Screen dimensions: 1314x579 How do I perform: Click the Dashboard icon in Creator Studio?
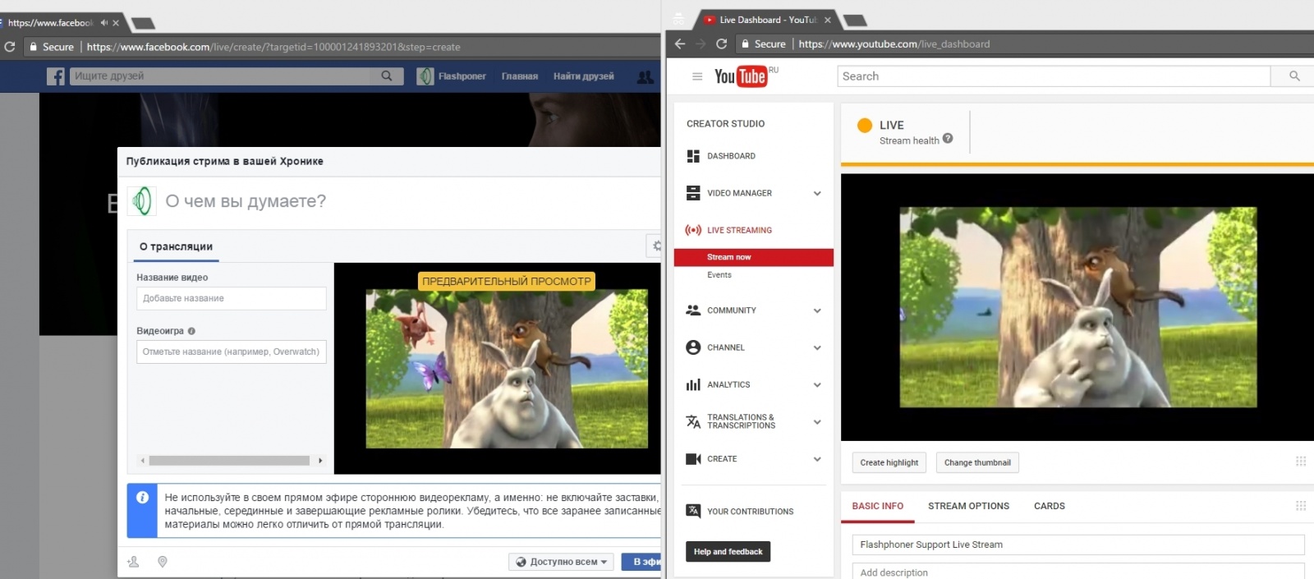click(693, 156)
